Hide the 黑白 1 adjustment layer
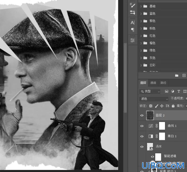Image resolution: width=187 pixels, height=172 pixels. (x=142, y=136)
